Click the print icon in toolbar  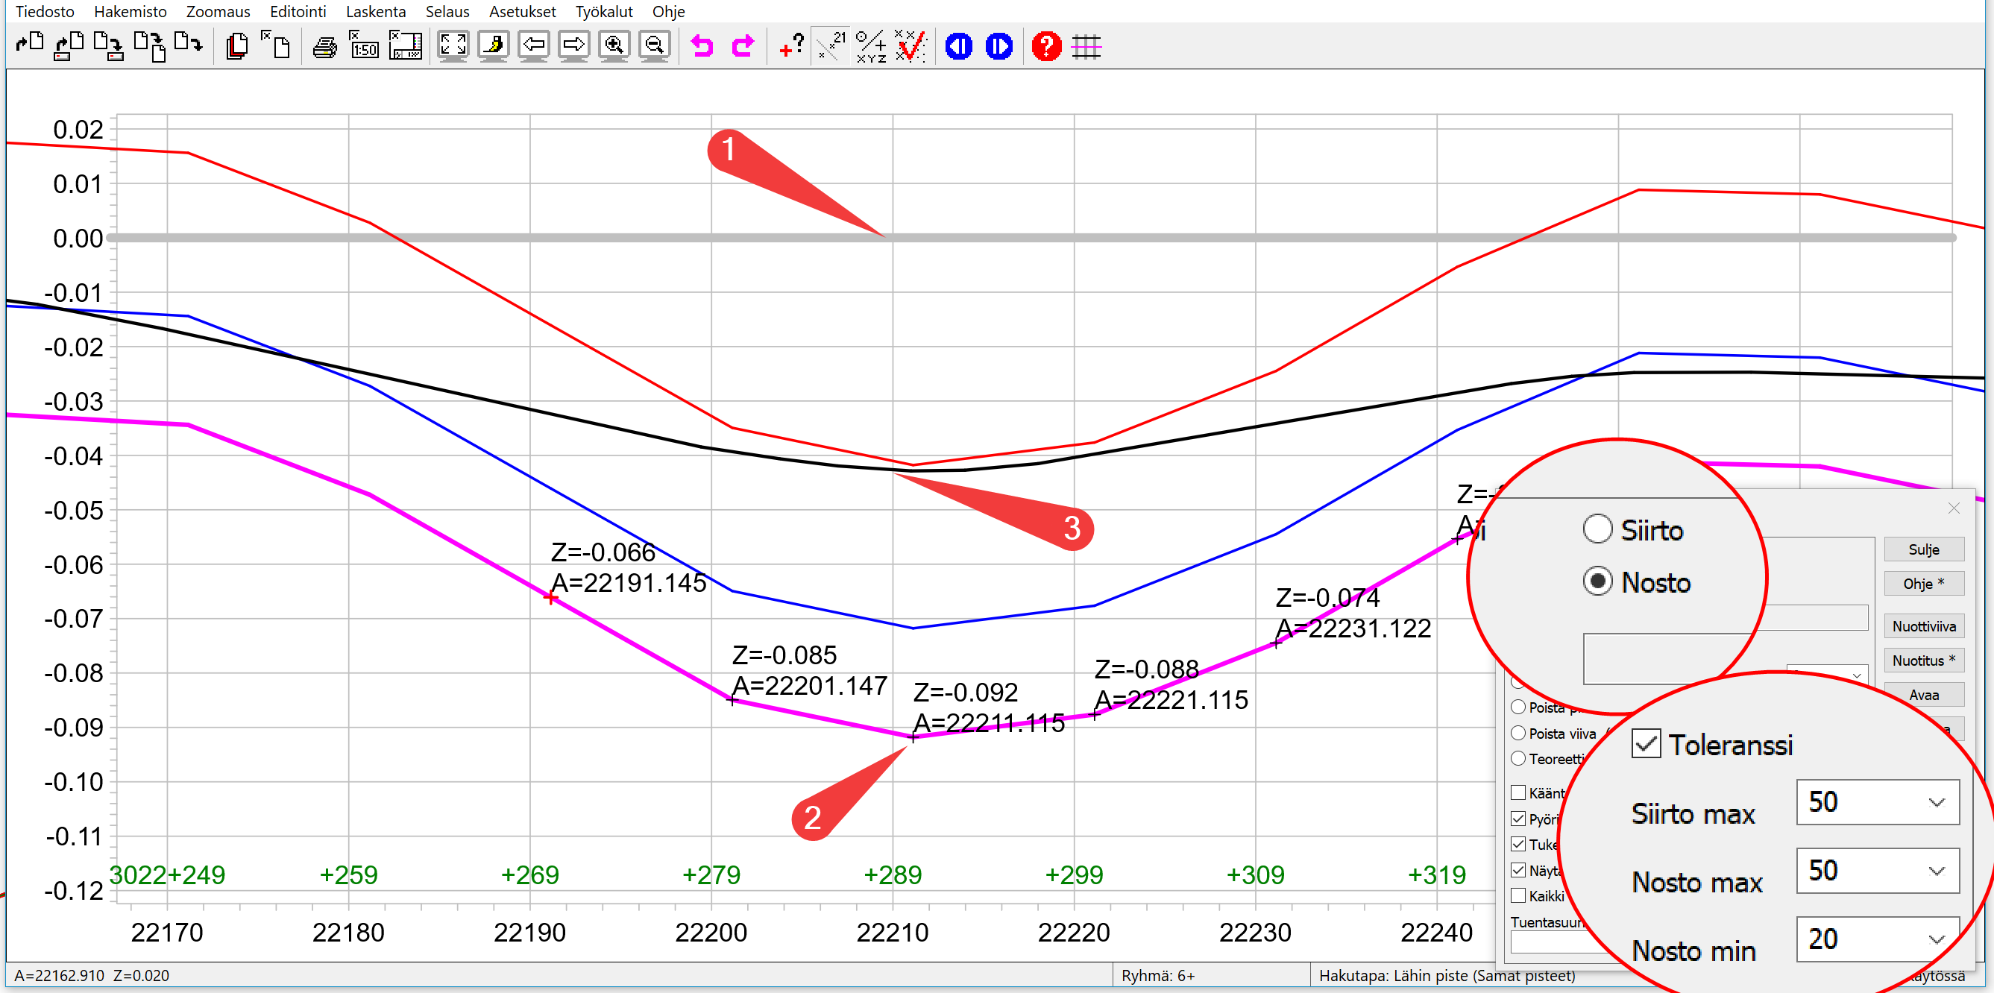click(324, 46)
